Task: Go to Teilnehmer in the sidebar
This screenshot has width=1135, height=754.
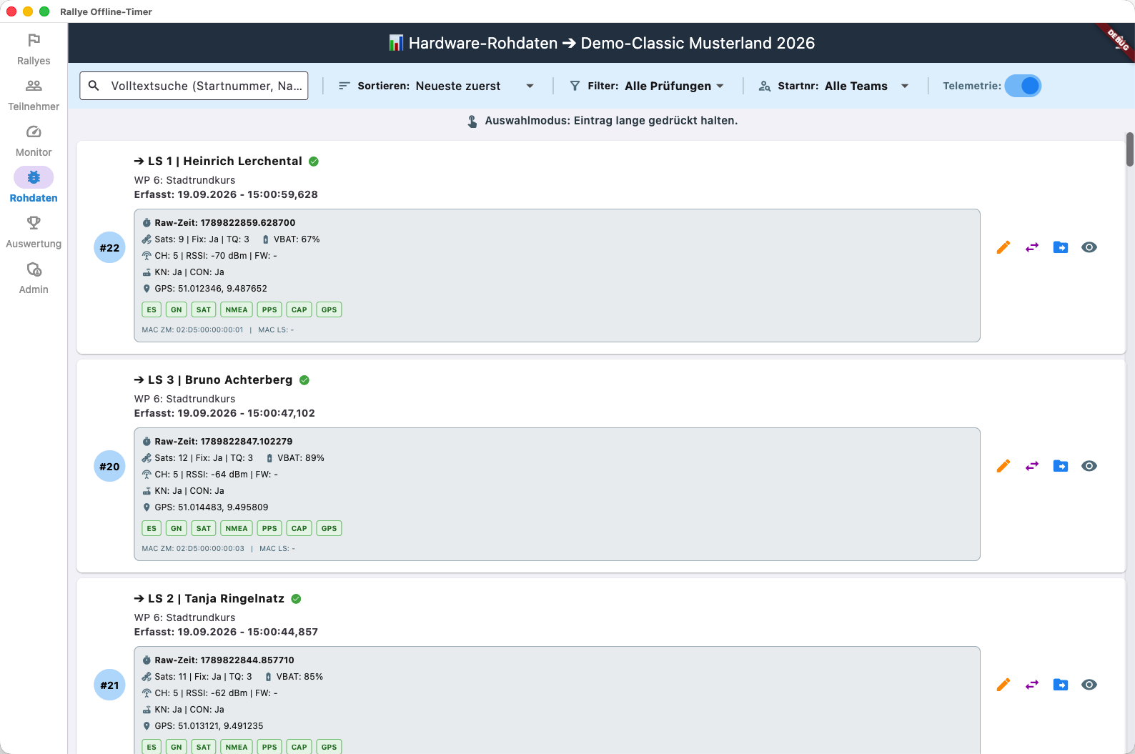Action: [x=34, y=95]
